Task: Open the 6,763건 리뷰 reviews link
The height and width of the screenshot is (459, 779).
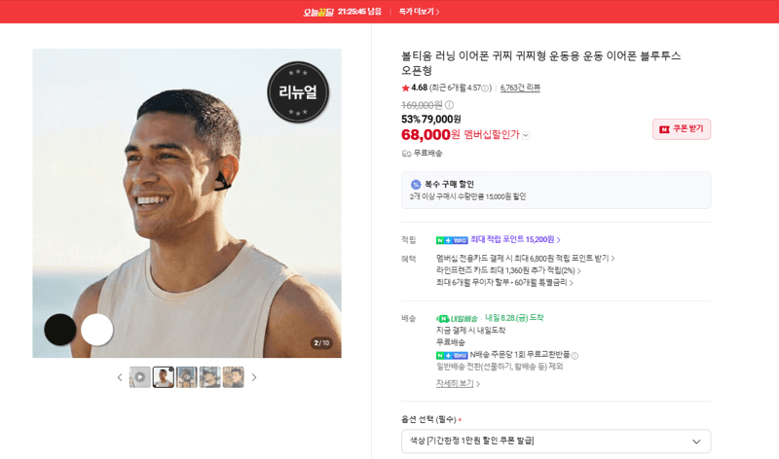Action: coord(520,88)
